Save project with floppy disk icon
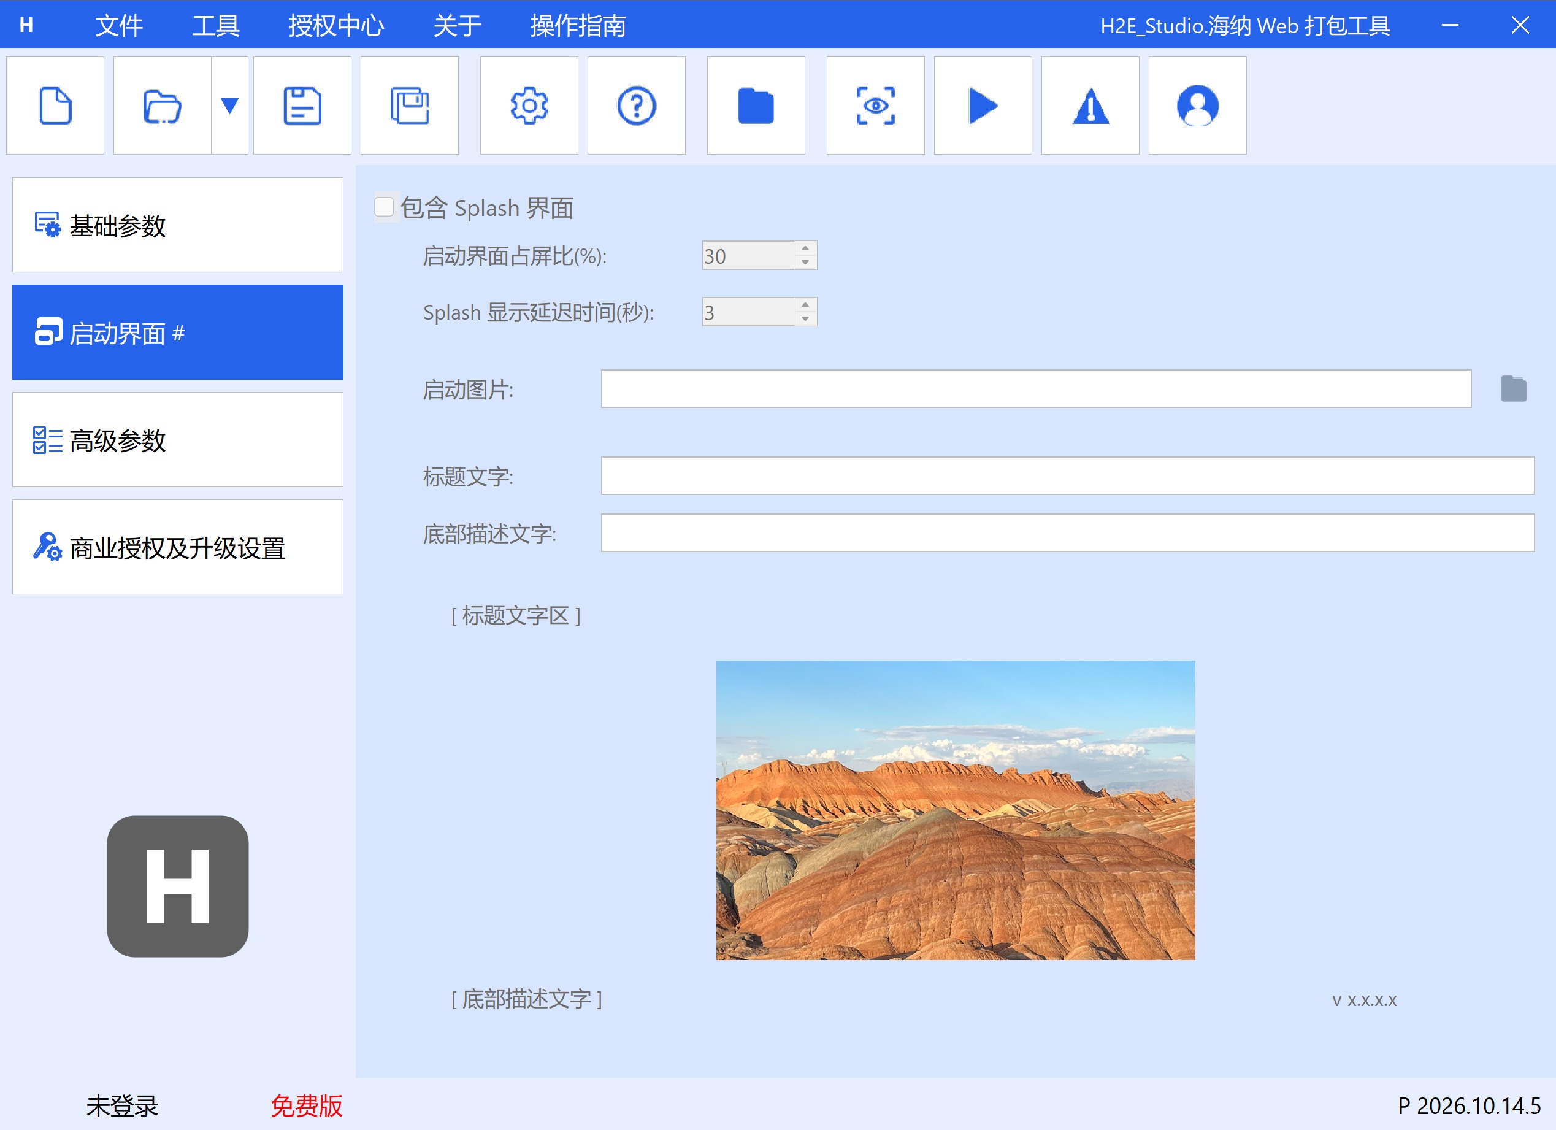The image size is (1556, 1130). tap(302, 106)
